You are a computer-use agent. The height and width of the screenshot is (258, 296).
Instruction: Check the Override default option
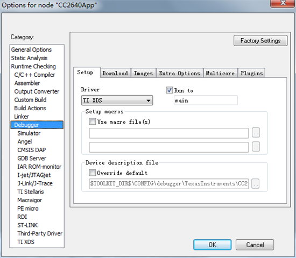tap(93, 173)
